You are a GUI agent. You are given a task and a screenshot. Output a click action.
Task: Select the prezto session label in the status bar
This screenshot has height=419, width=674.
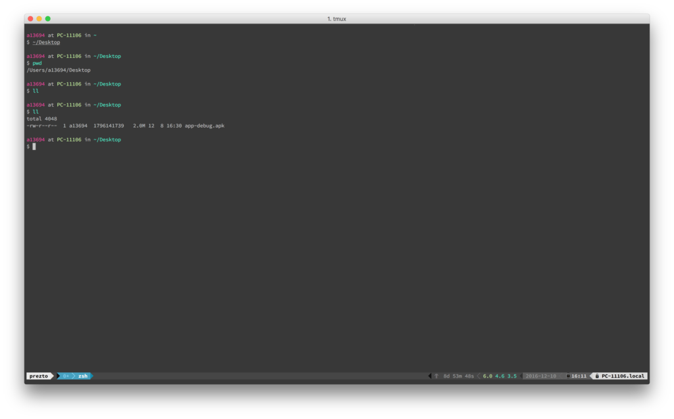click(39, 376)
